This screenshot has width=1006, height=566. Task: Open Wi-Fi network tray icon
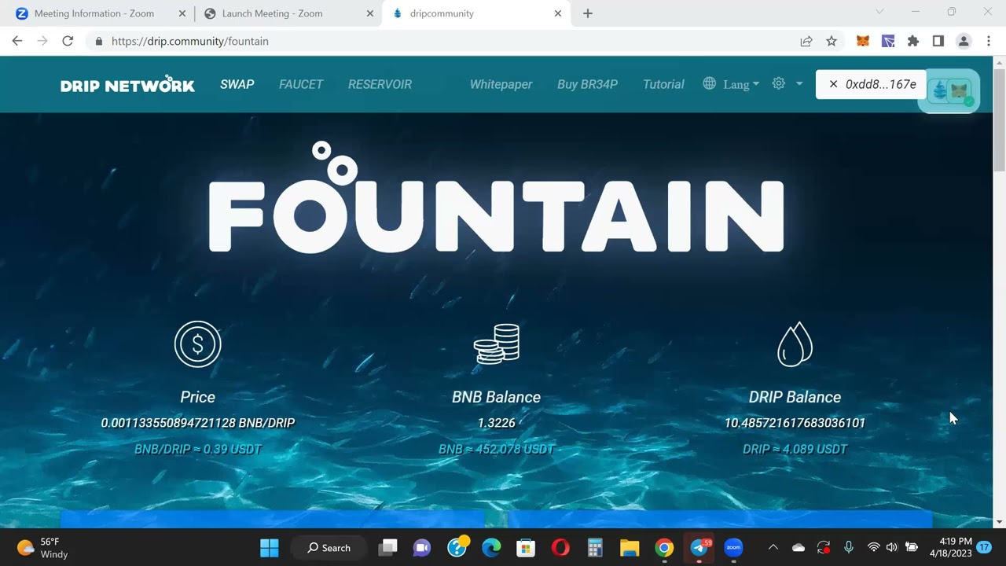873,548
